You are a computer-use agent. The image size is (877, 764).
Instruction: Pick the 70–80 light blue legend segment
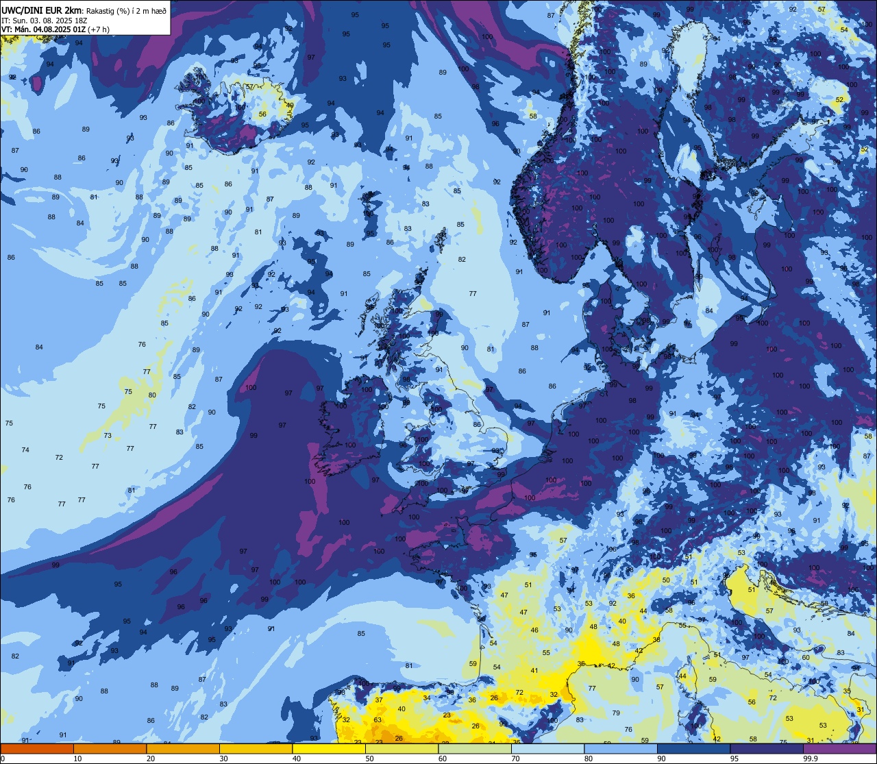click(547, 748)
